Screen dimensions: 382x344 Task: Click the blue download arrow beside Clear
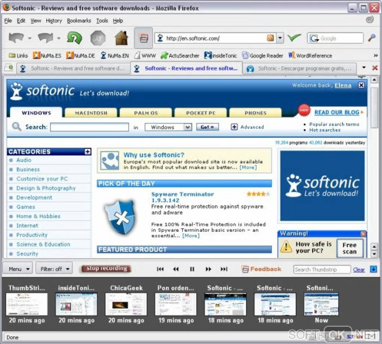pyautogui.click(x=373, y=269)
